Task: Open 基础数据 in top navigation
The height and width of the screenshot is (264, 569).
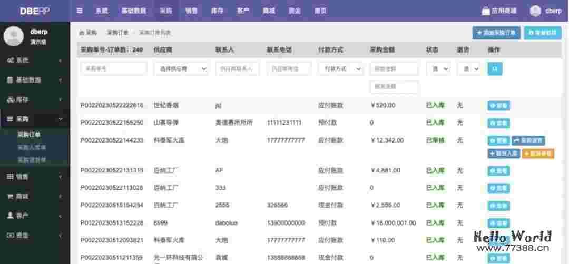Action: pyautogui.click(x=134, y=11)
